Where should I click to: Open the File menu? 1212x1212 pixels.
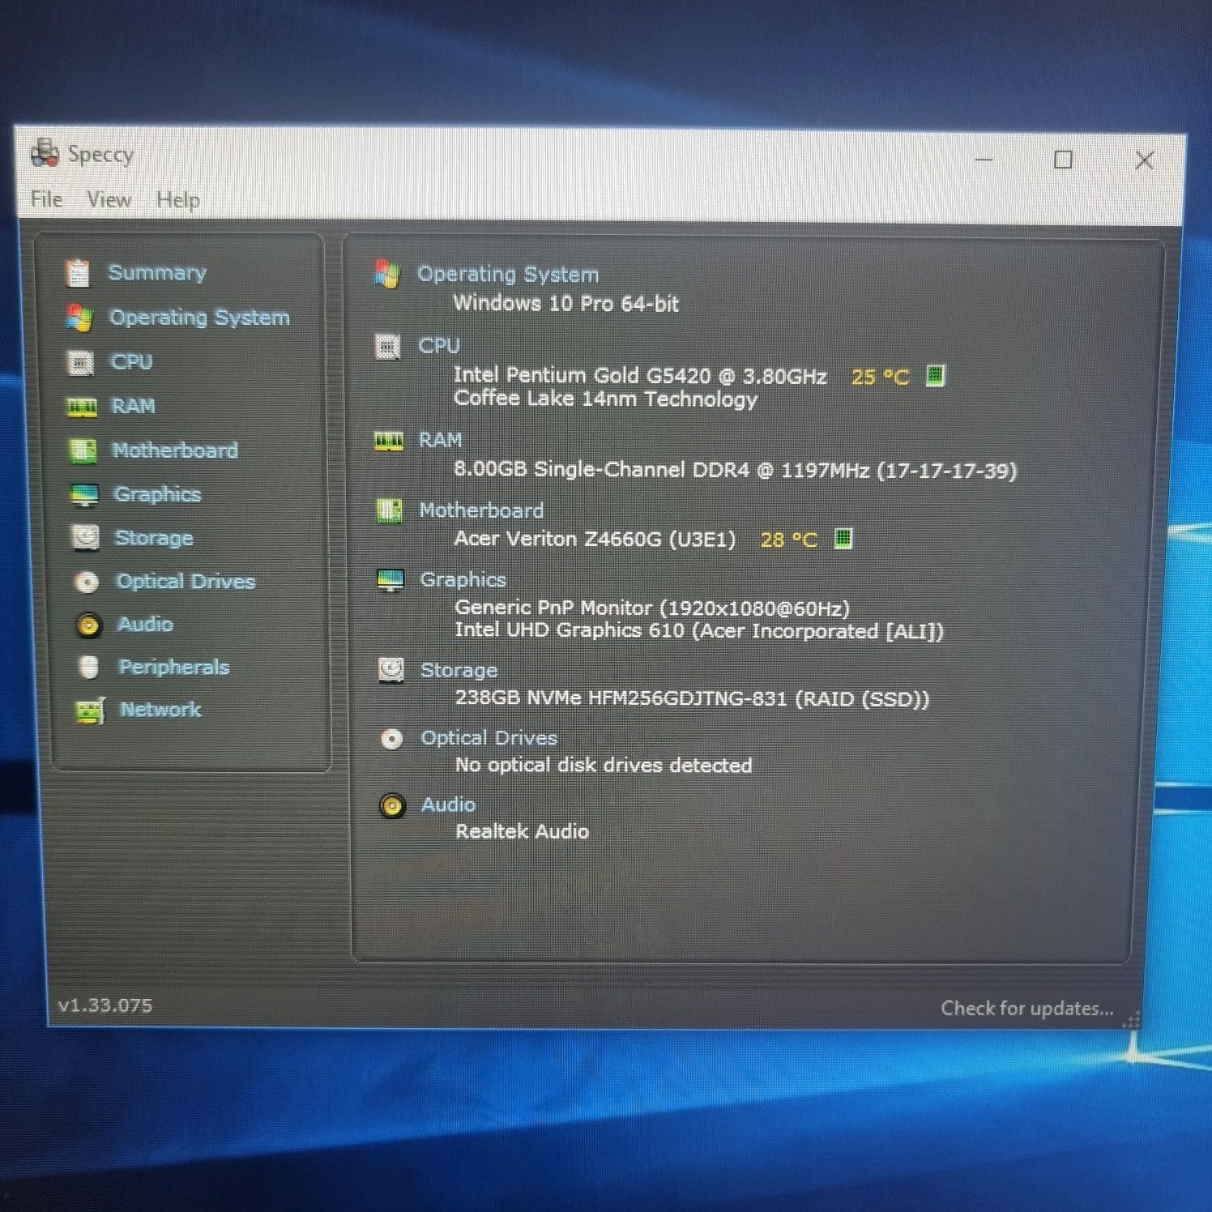[x=46, y=199]
